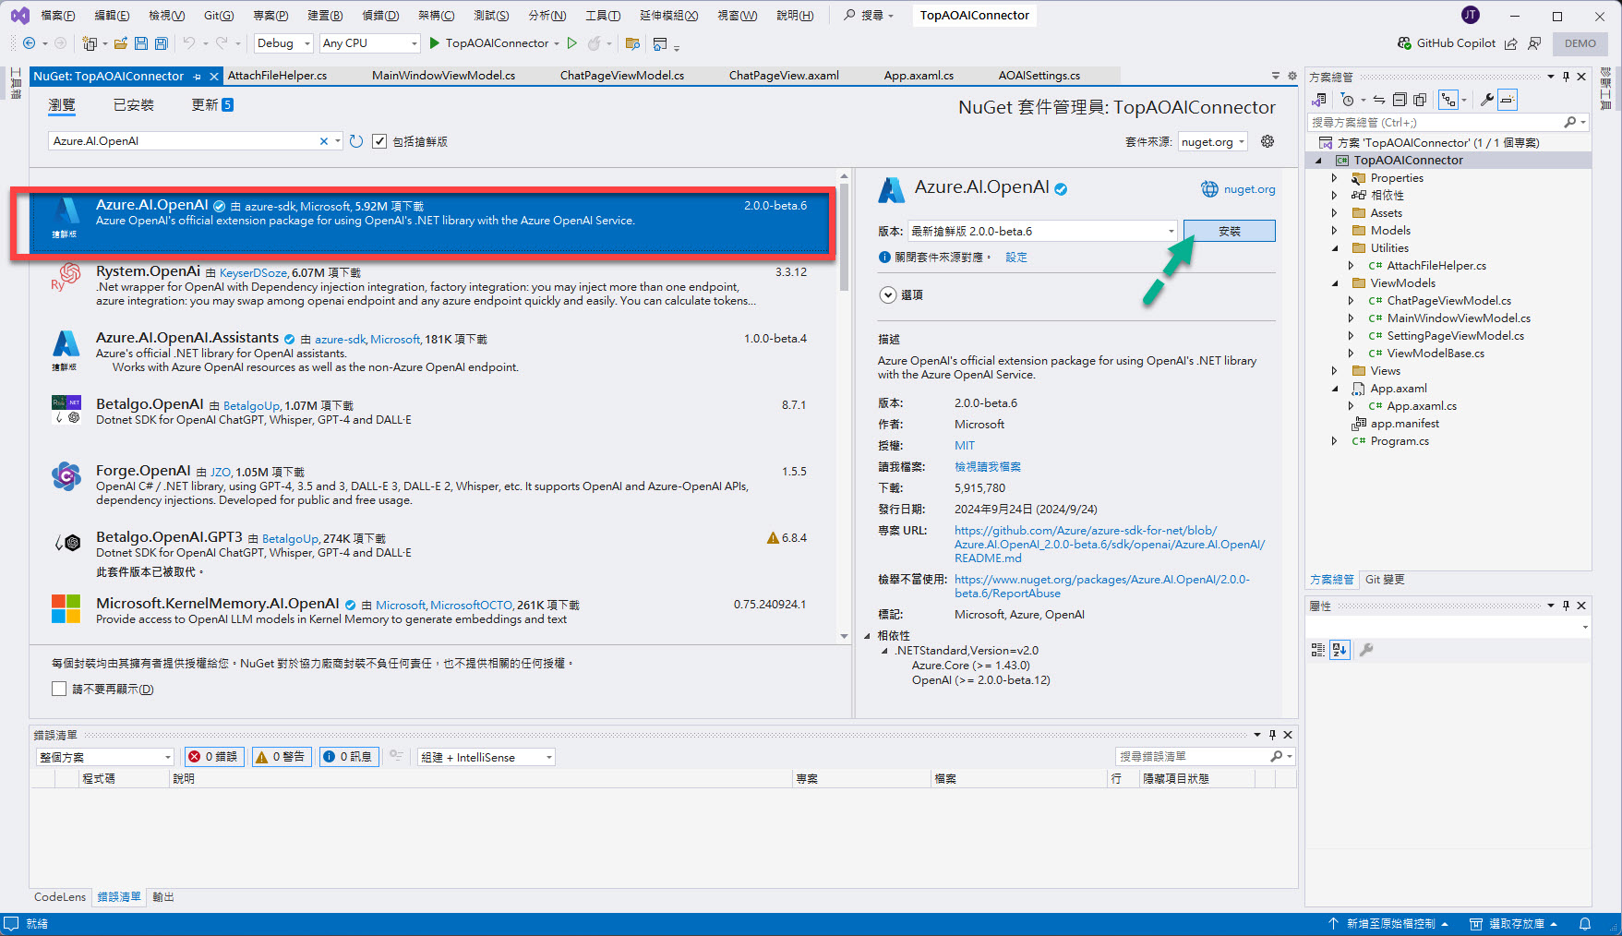Toggle preview selected items icon
Image resolution: width=1622 pixels, height=936 pixels.
pyautogui.click(x=1508, y=100)
